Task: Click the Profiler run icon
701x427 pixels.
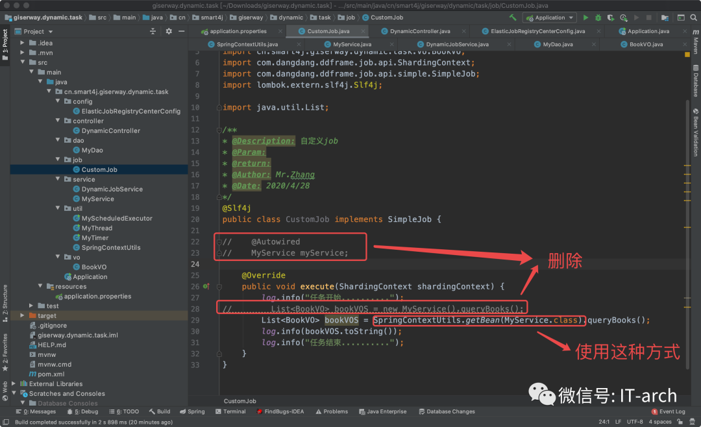Action: point(623,18)
